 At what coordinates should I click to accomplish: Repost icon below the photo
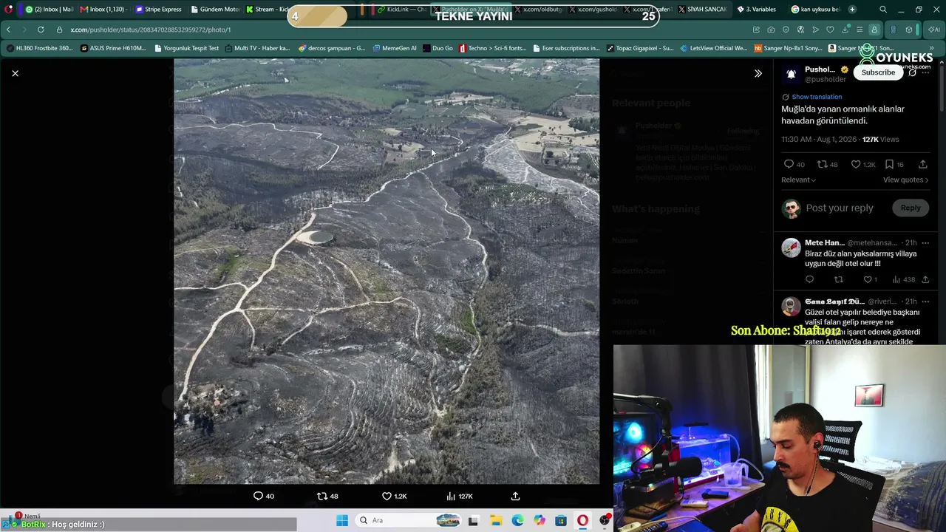pos(322,496)
